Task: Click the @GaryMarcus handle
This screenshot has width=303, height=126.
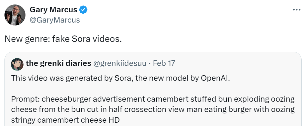Action: pos(55,20)
